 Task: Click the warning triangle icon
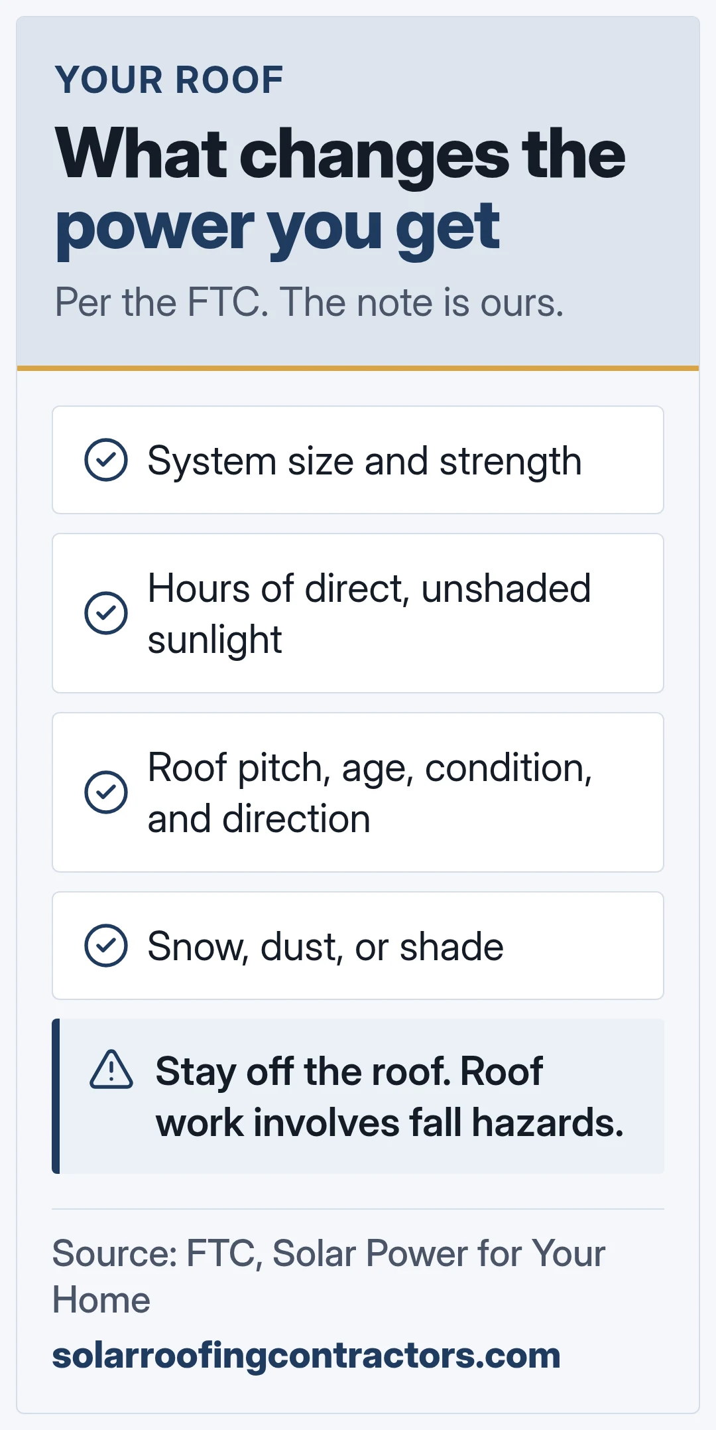click(x=111, y=1070)
